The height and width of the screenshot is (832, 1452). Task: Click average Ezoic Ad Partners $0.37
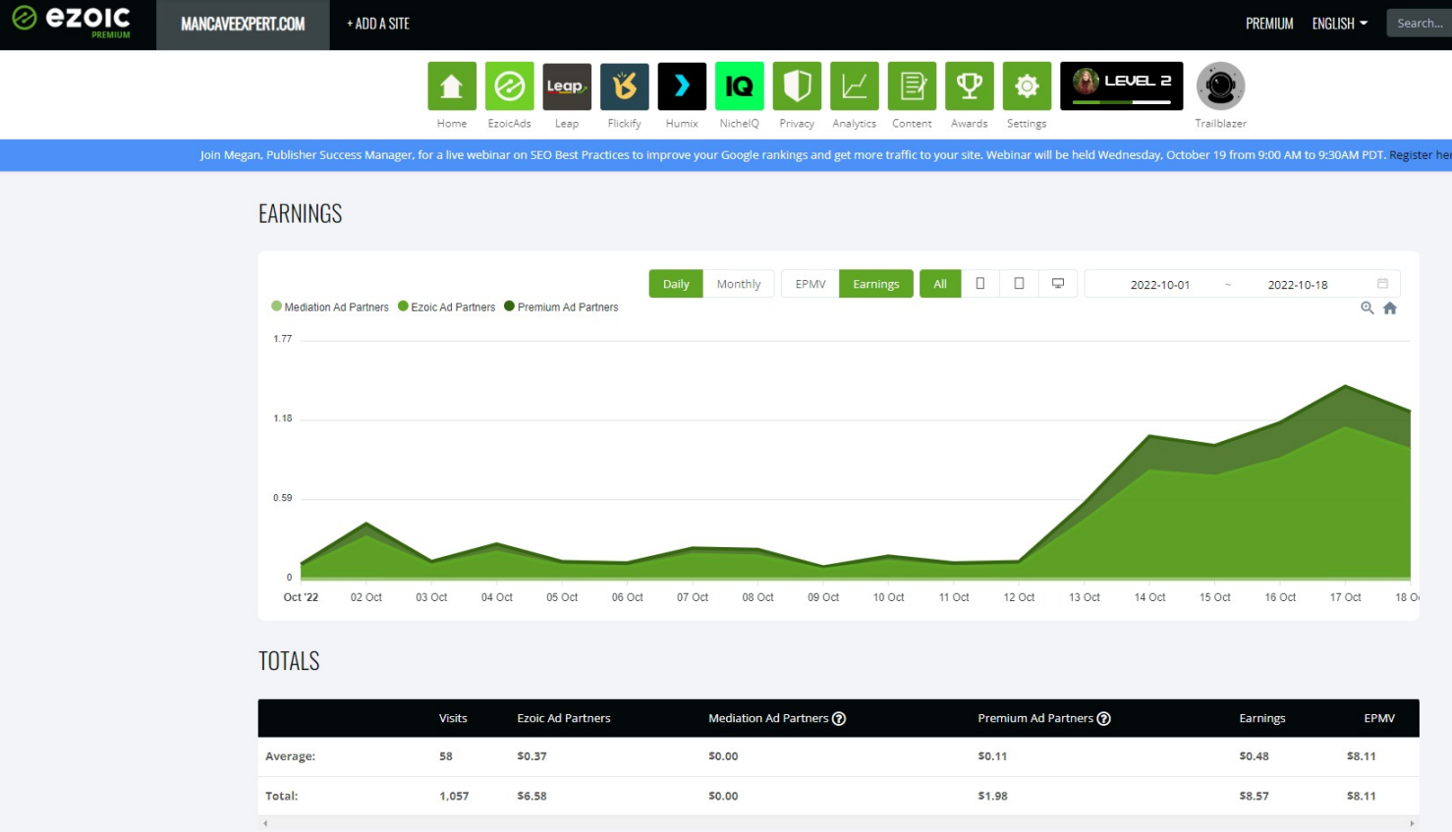(532, 756)
